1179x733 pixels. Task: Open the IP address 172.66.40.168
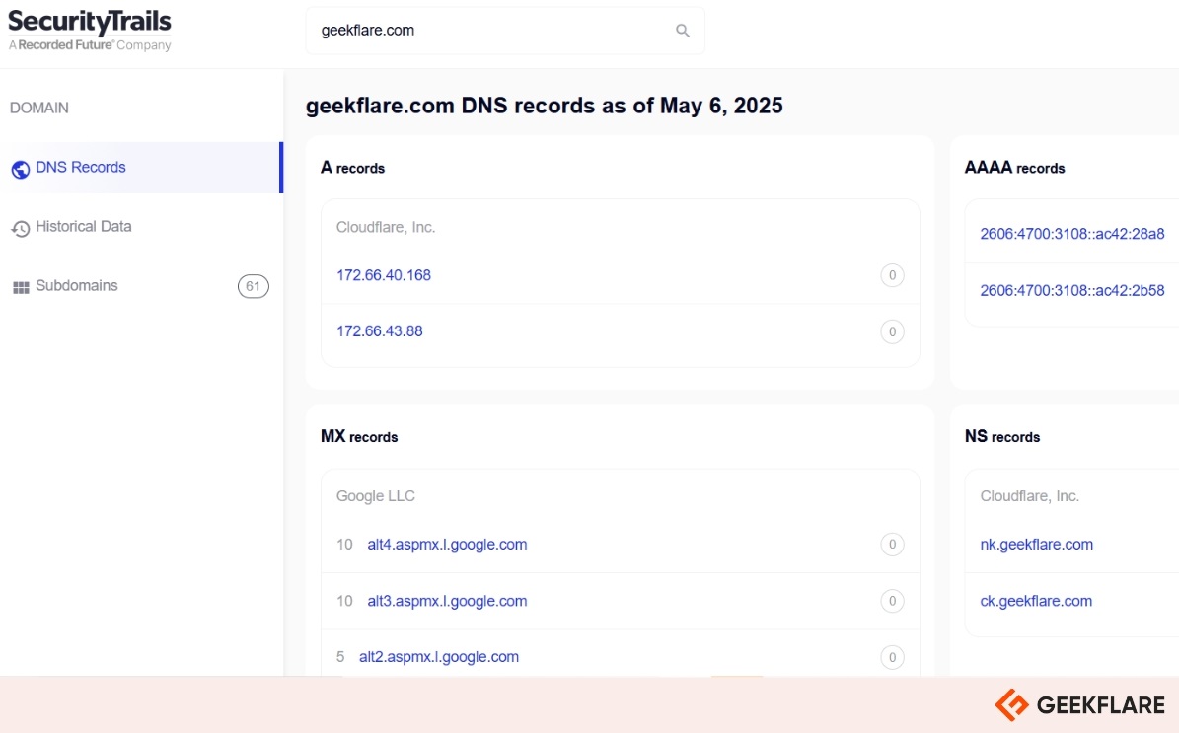(384, 275)
